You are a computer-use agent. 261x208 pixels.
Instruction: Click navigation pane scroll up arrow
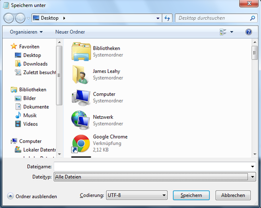(x=60, y=42)
